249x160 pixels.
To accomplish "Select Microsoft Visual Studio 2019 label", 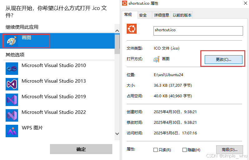I will click(x=54, y=96).
